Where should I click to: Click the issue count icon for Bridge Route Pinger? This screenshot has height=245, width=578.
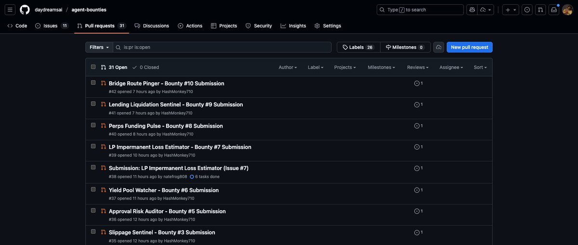(x=418, y=83)
